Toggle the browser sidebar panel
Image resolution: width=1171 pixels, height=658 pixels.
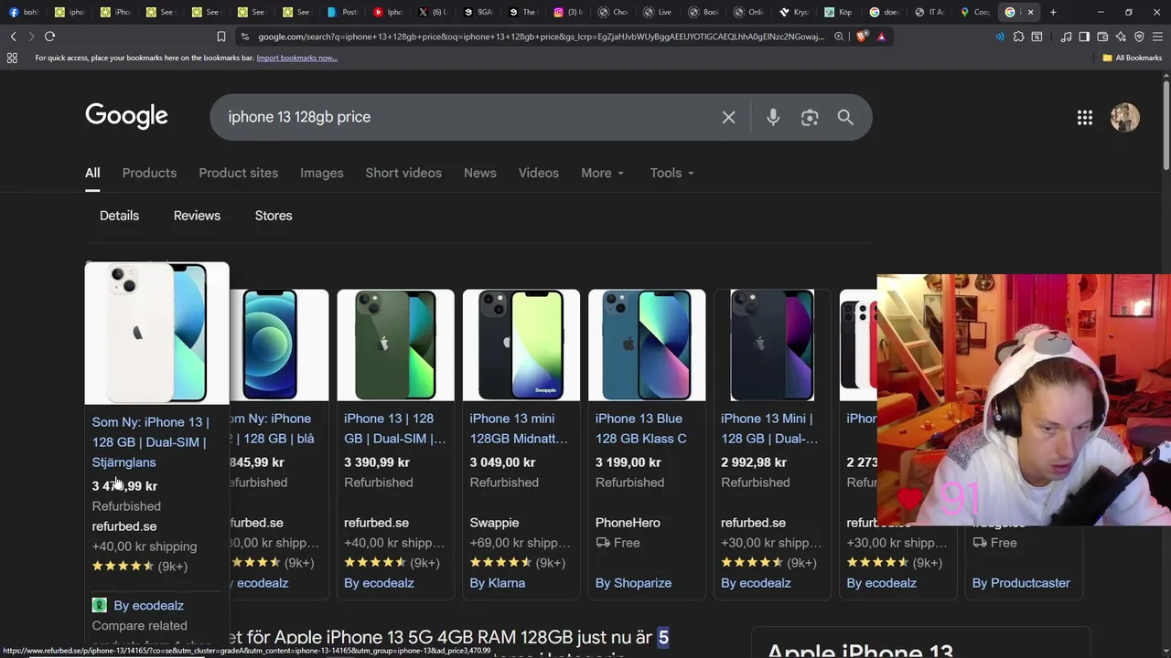(x=1084, y=37)
